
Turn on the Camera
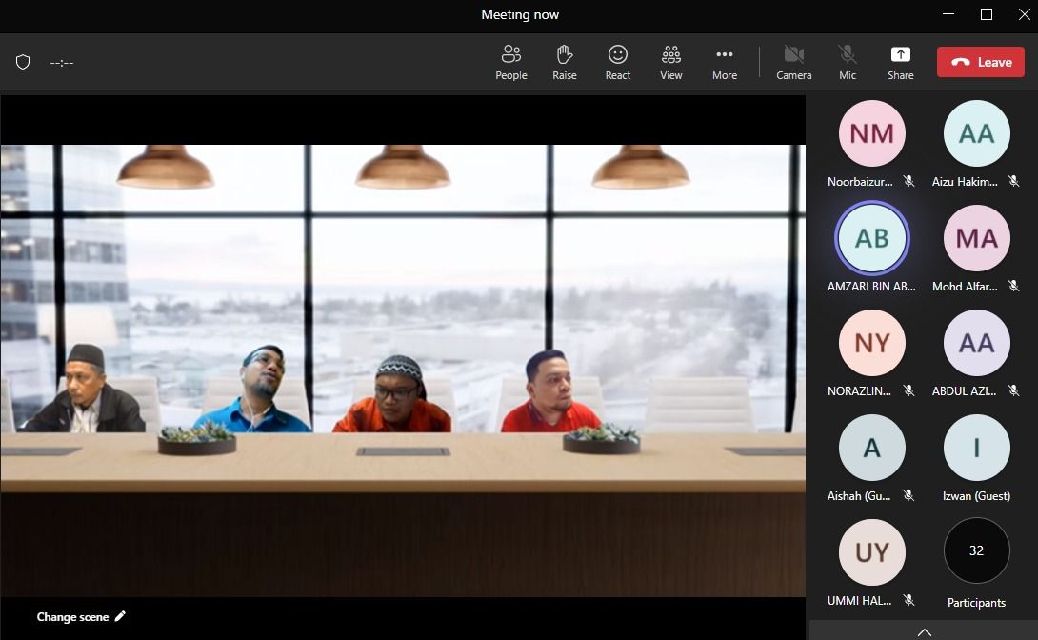point(793,62)
